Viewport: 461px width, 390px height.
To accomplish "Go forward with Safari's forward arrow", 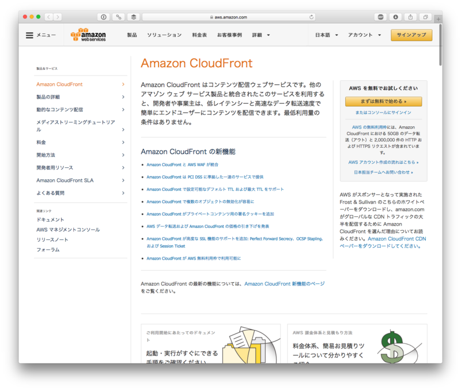I will 58,17.
